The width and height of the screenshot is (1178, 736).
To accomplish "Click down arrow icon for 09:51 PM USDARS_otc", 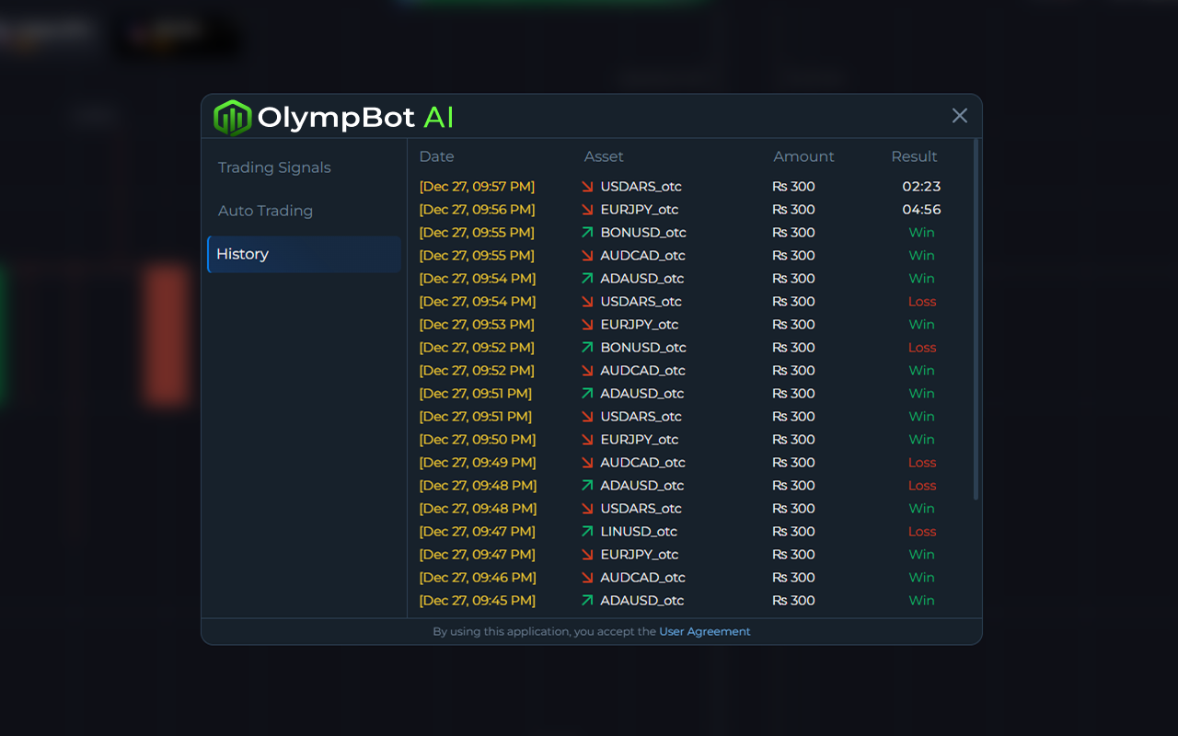I will (587, 417).
